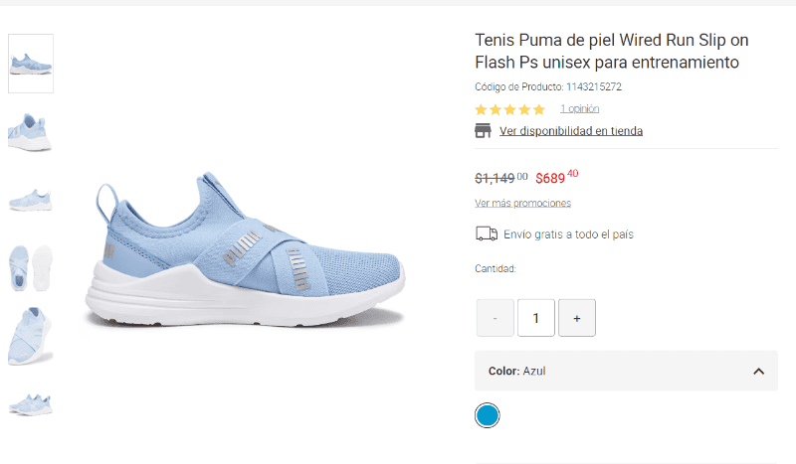796x464 pixels.
Task: Select the third shoe thumbnail
Action: pos(31,199)
